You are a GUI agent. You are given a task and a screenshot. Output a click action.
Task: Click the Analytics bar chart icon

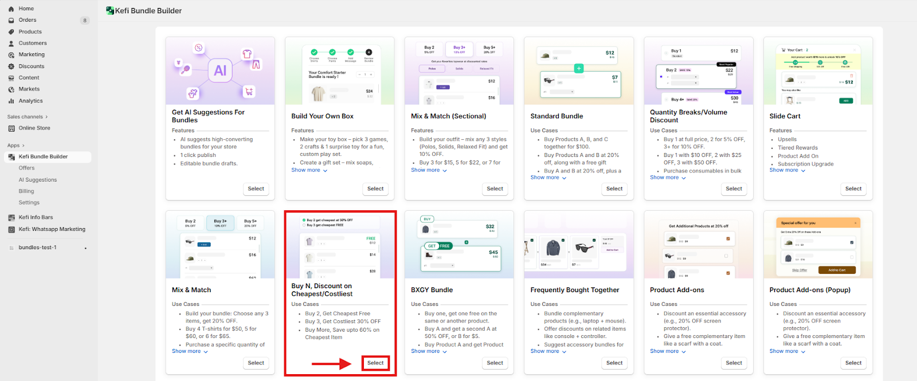click(11, 101)
